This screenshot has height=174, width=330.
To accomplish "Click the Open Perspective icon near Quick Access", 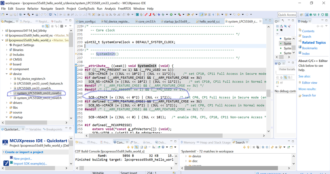I will point(301,15).
